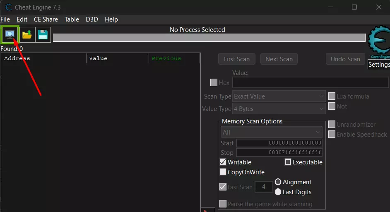Open the CE Share menu

pos(46,19)
